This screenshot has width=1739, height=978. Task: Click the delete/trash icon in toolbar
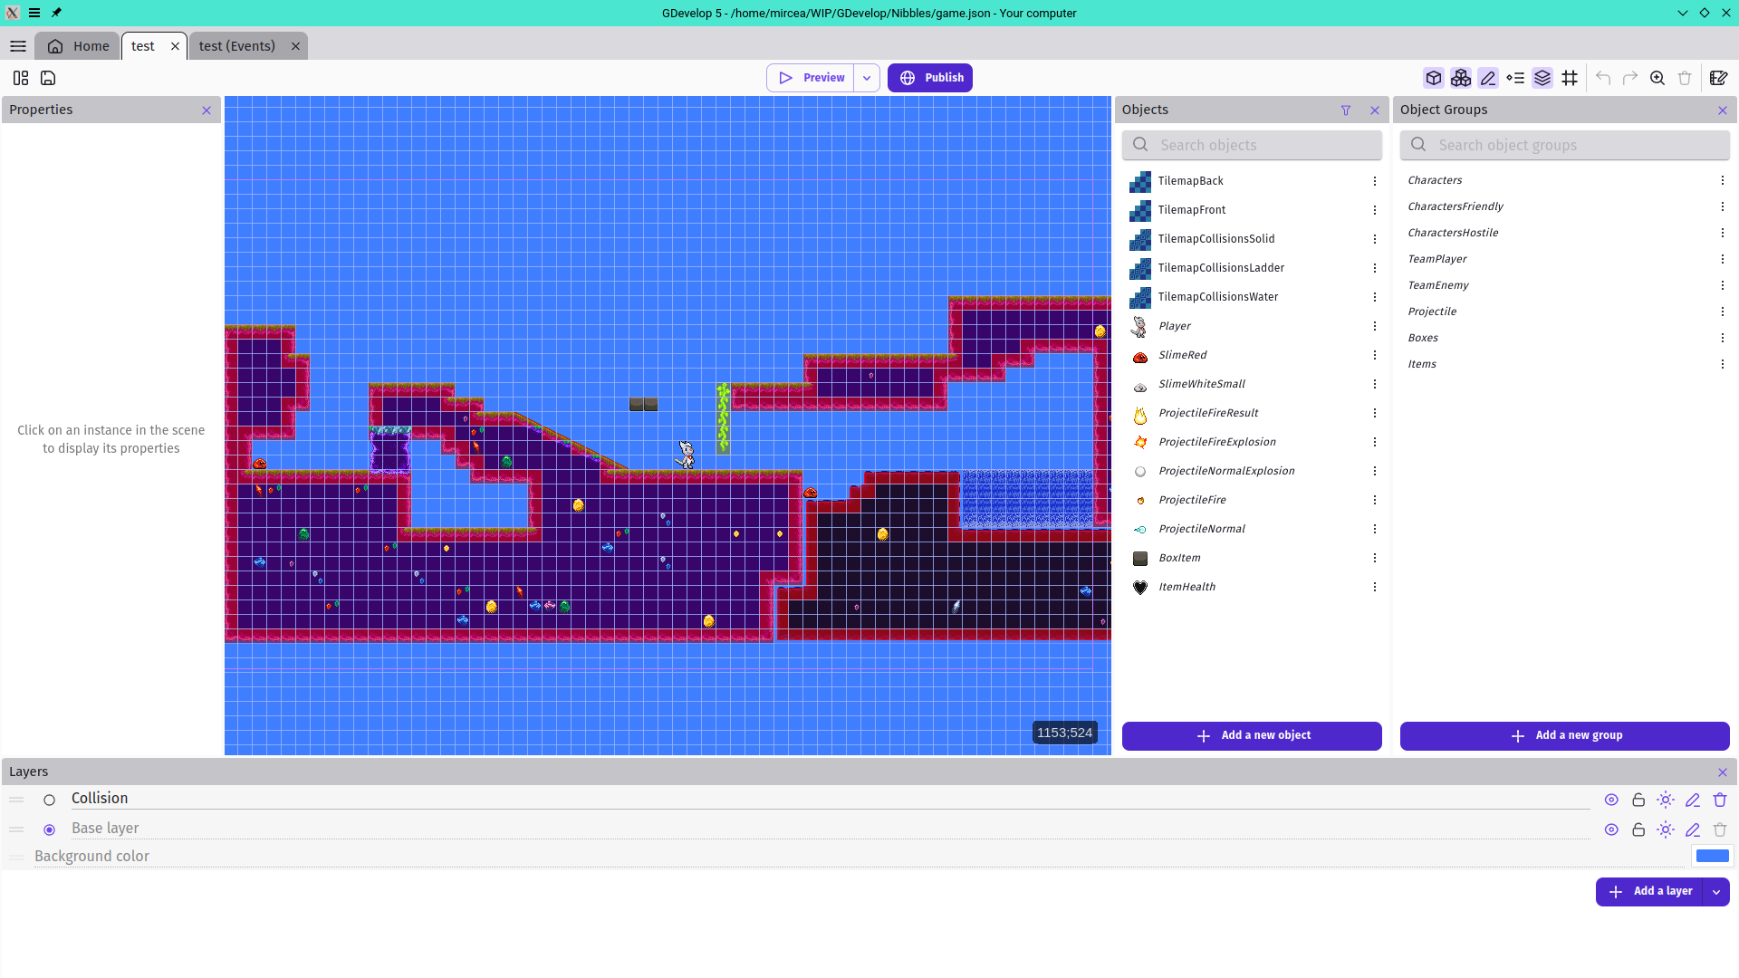tap(1686, 78)
